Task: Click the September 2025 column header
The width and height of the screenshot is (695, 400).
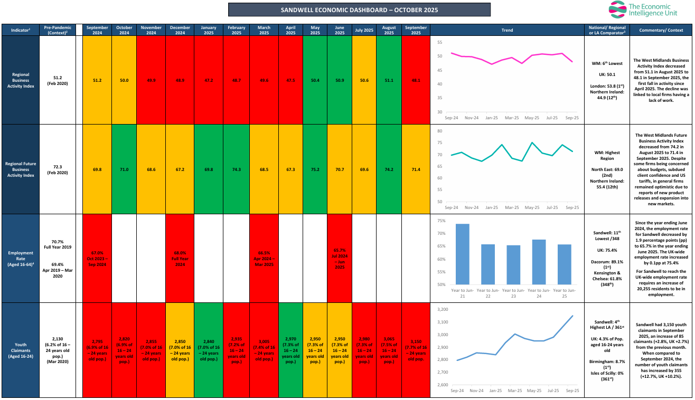Action: pos(416,30)
